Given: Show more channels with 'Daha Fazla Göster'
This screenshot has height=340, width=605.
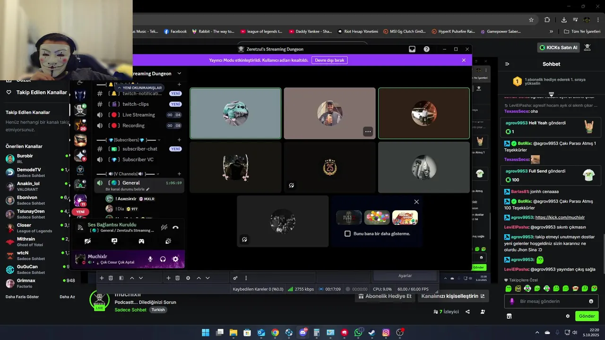Looking at the screenshot, I should point(22,297).
